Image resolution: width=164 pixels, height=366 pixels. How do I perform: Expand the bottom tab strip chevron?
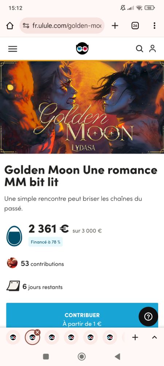[155, 337]
